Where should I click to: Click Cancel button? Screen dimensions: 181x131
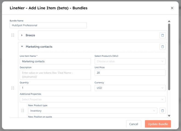[134, 124]
